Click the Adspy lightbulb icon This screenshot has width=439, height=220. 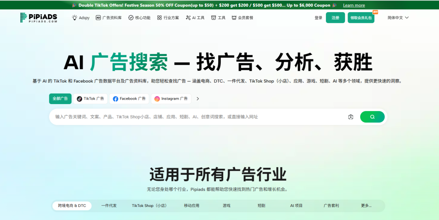74,17
